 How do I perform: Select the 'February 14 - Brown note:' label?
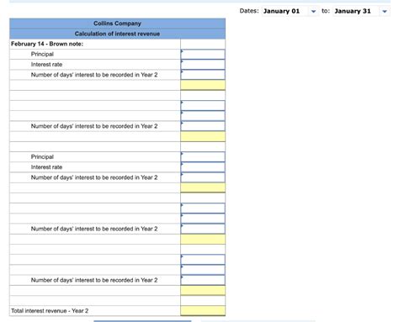(47, 44)
